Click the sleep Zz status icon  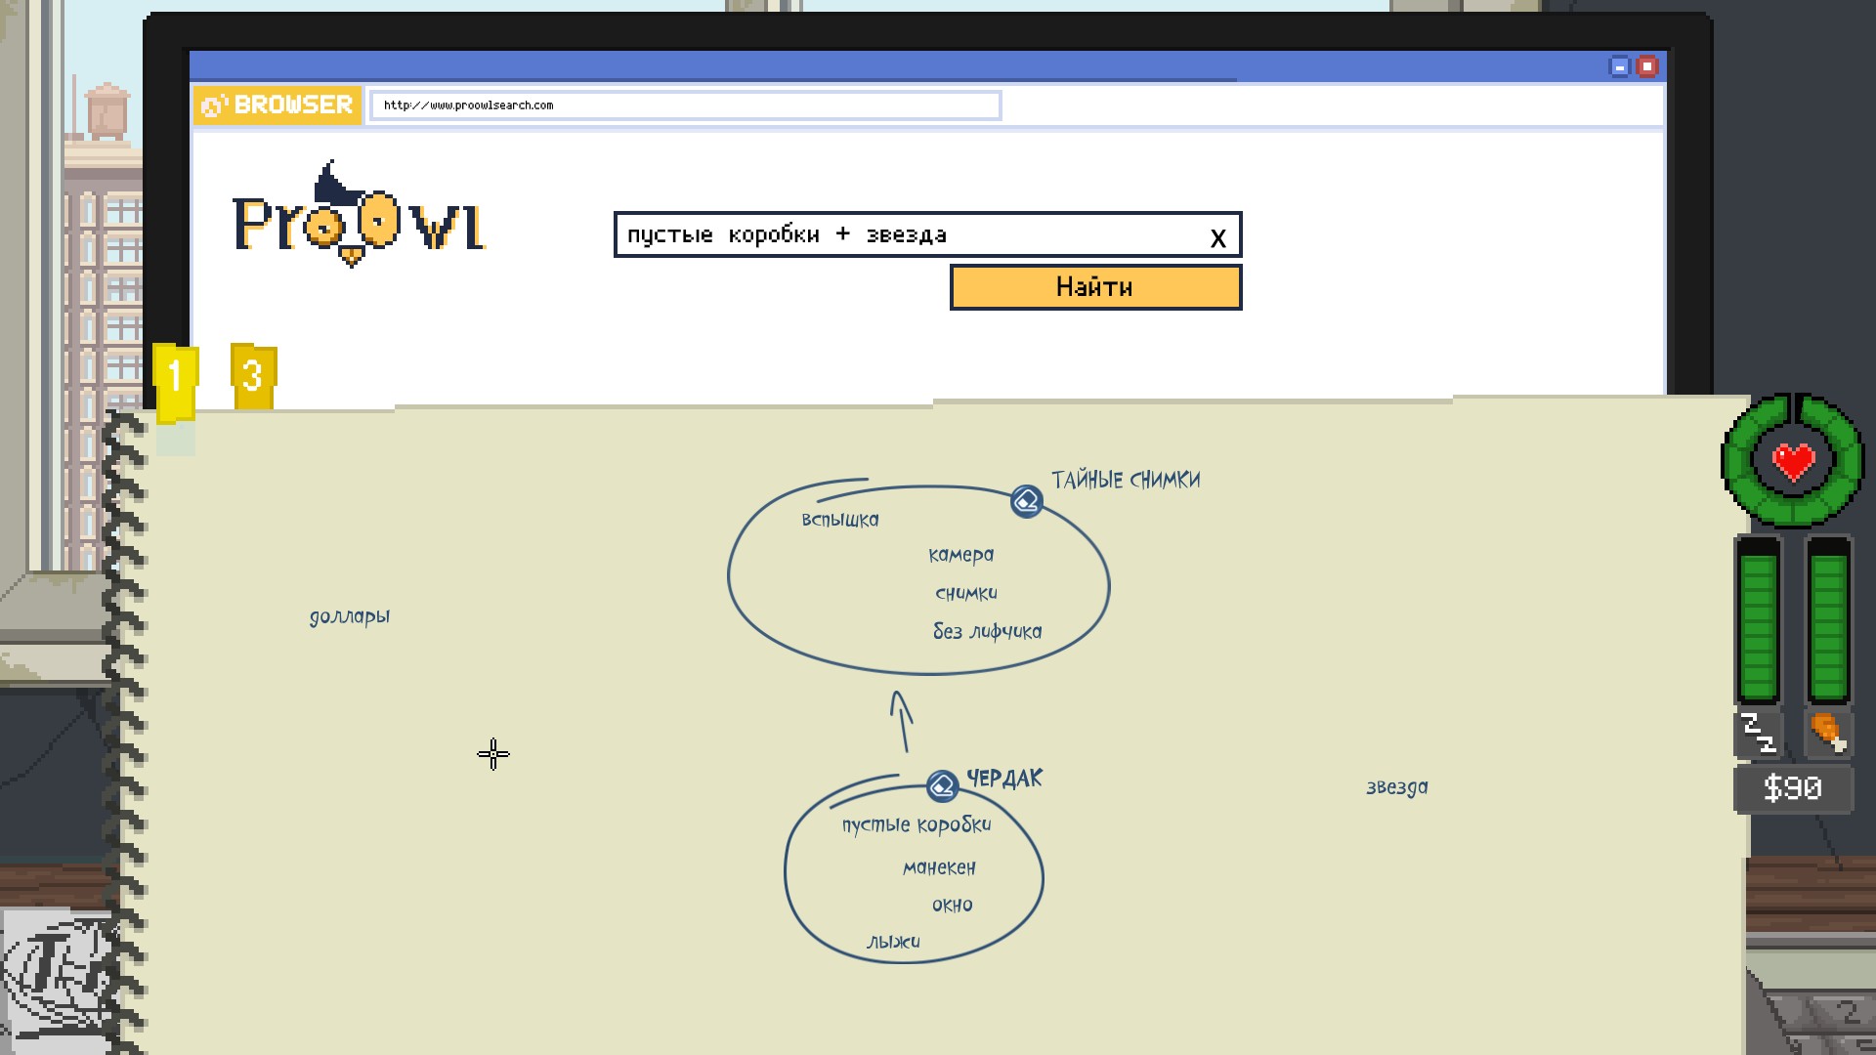tap(1758, 734)
